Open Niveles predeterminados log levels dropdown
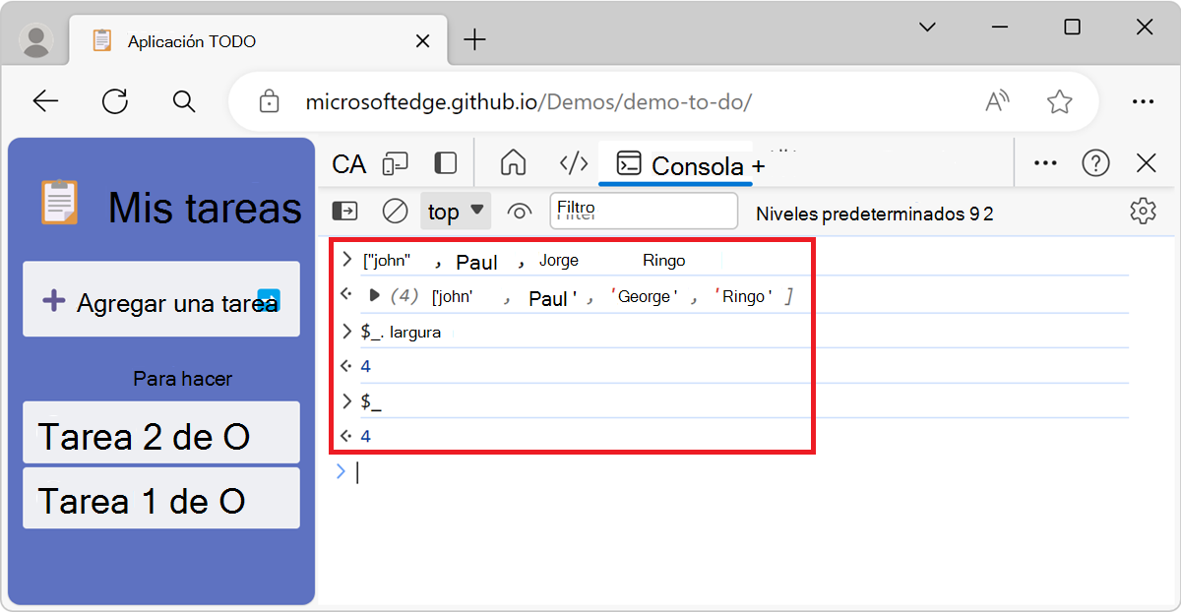1181x612 pixels. [x=874, y=213]
